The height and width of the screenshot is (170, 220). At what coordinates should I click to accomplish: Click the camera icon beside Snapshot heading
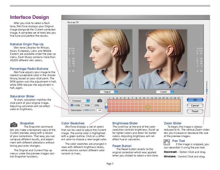pos(14,125)
